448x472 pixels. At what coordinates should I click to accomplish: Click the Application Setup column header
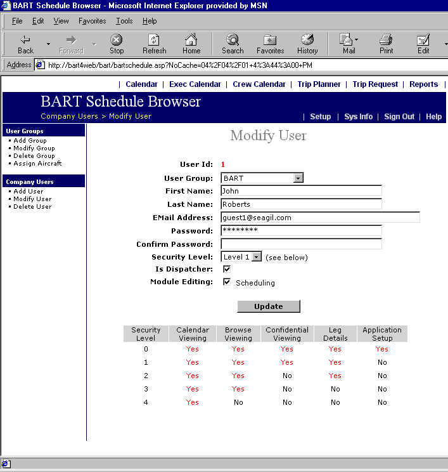(x=382, y=334)
